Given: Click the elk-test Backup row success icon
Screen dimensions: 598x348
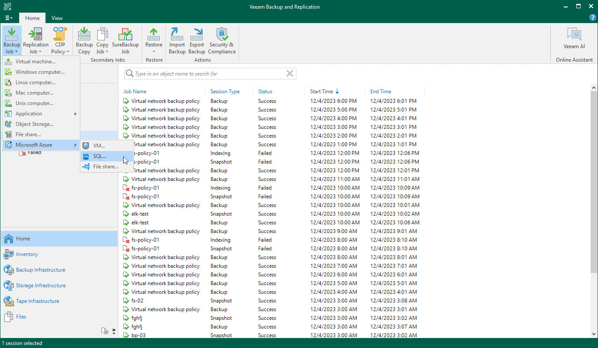Looking at the screenshot, I should point(126,223).
